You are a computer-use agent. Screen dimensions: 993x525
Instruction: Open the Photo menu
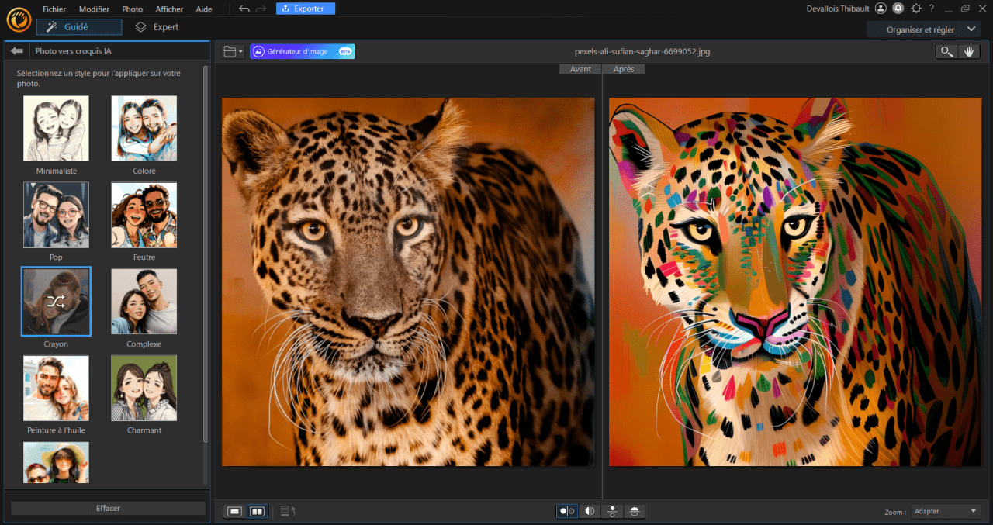[132, 9]
